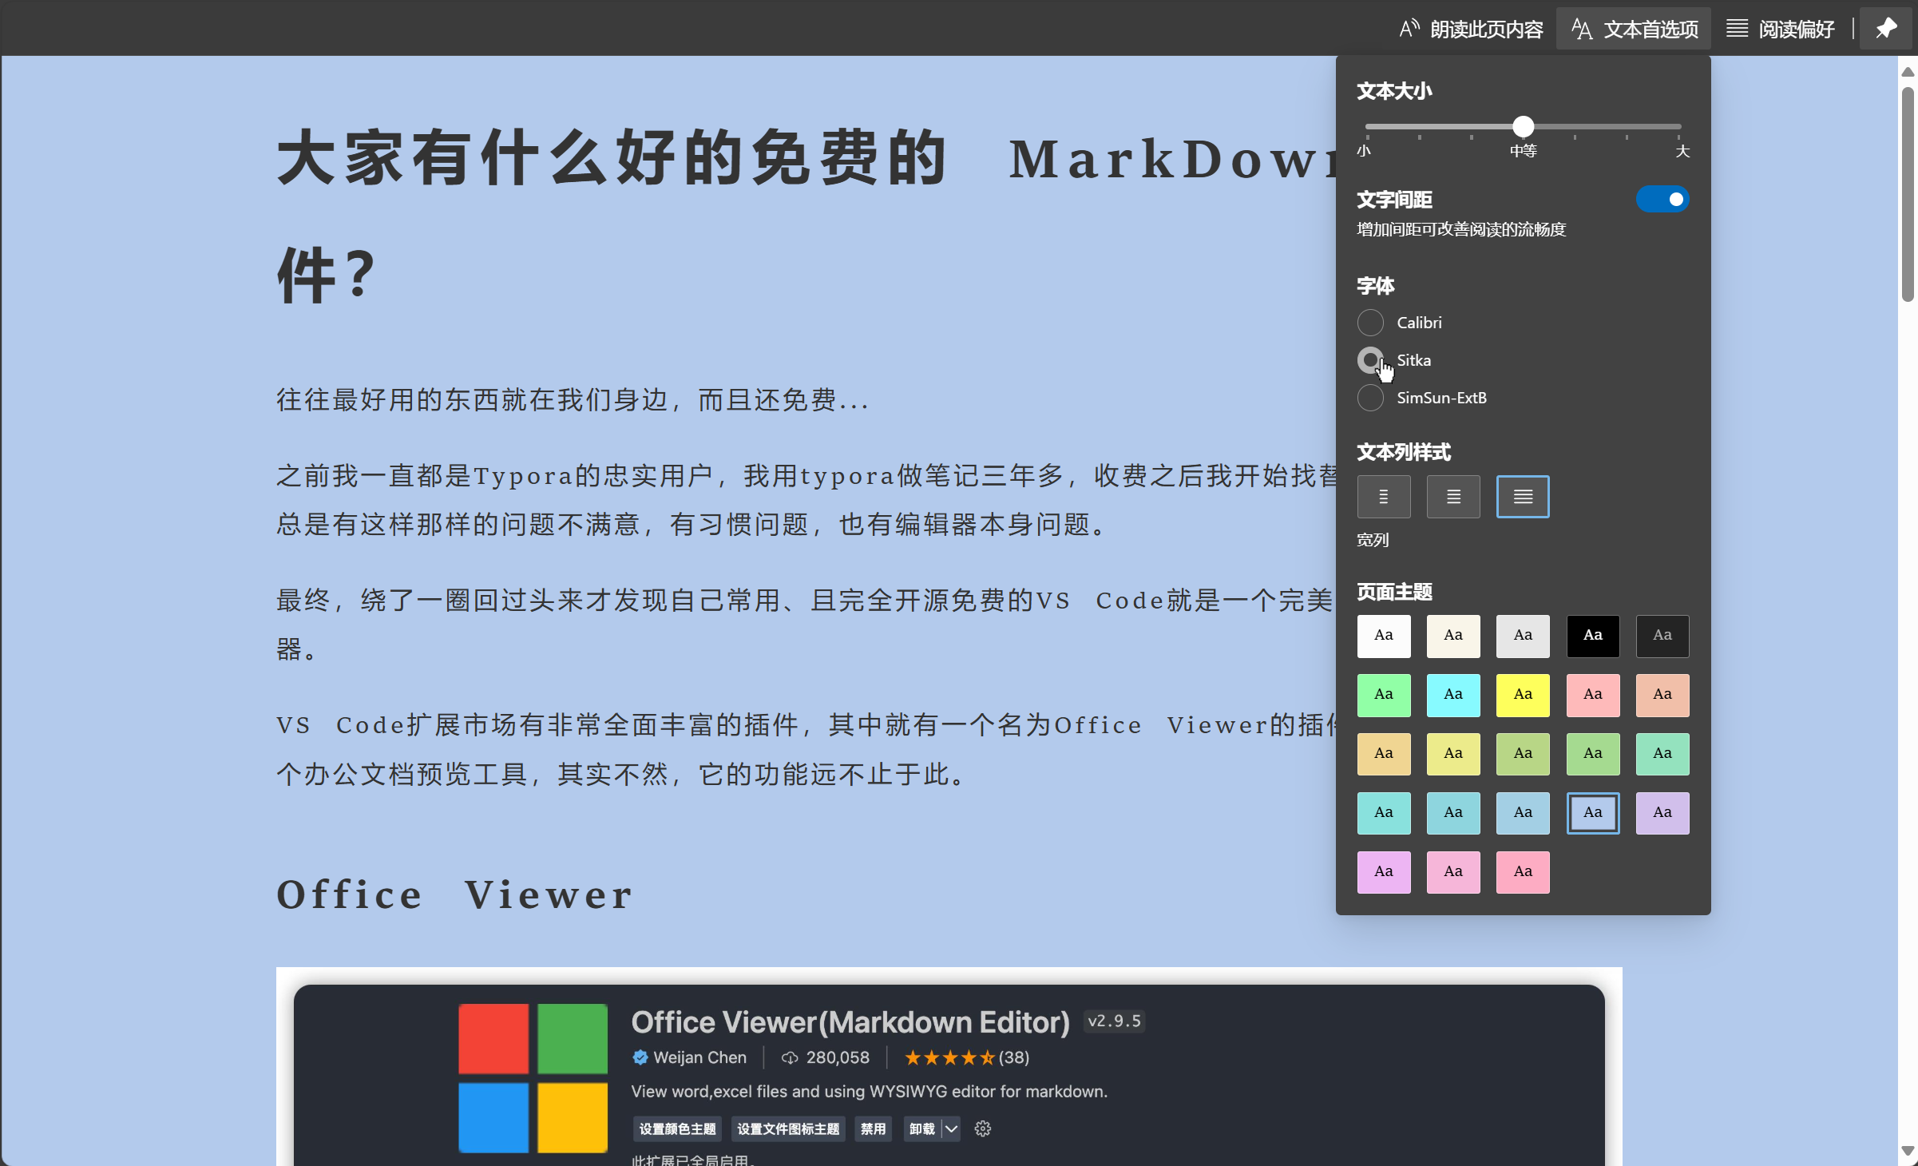The height and width of the screenshot is (1166, 1918).
Task: Click the Office Viewer colored logo image
Action: (x=533, y=1077)
